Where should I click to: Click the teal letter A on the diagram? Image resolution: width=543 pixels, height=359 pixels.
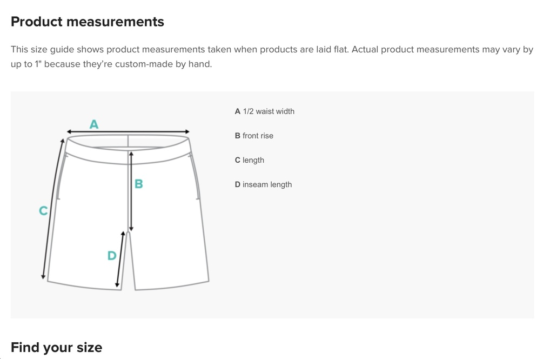(x=94, y=124)
